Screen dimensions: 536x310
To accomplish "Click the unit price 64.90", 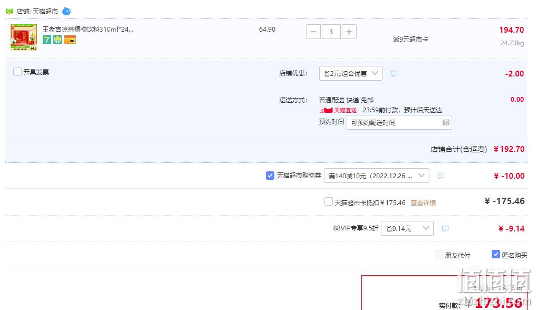I will tap(267, 30).
